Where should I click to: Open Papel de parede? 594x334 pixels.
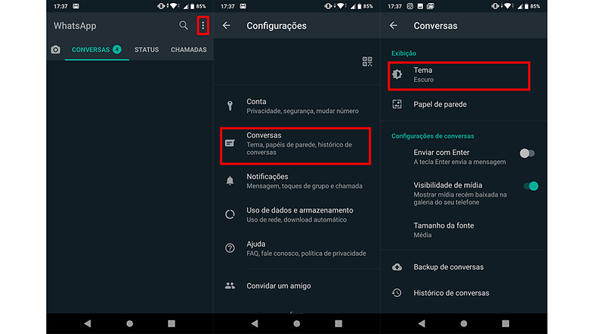(x=463, y=105)
